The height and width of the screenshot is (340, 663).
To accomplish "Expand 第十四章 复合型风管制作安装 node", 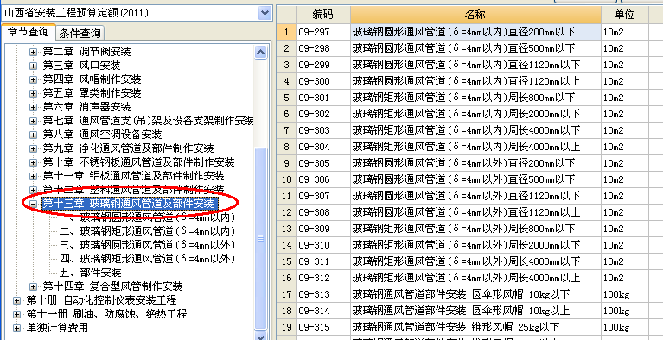I will pos(33,286).
